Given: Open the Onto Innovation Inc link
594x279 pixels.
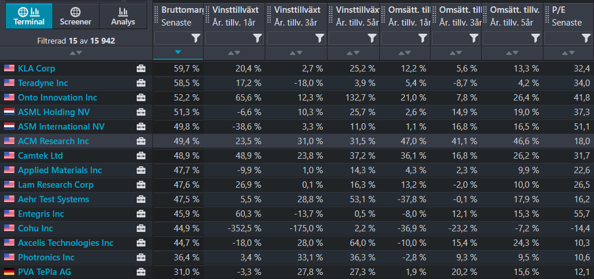Looking at the screenshot, I should pos(58,98).
